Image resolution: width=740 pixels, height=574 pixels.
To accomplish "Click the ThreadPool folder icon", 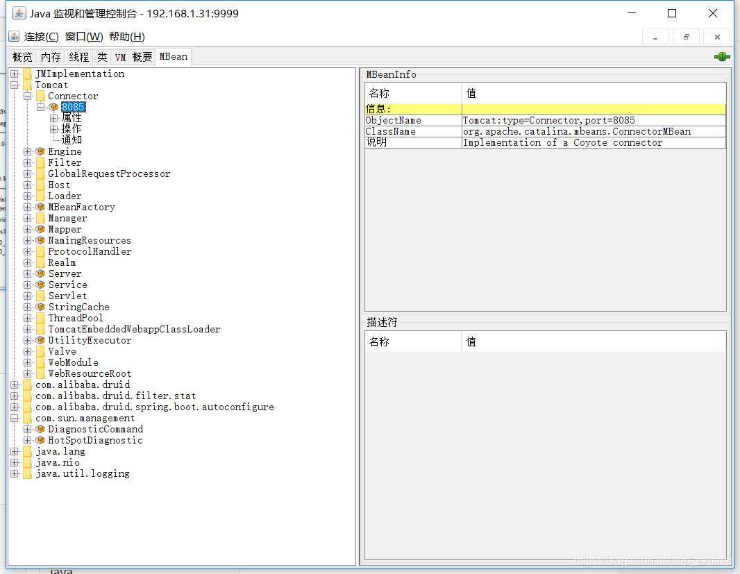I will tap(40, 318).
